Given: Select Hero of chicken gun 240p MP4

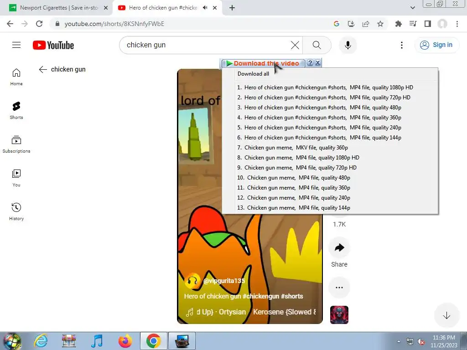Looking at the screenshot, I should 330,128.
